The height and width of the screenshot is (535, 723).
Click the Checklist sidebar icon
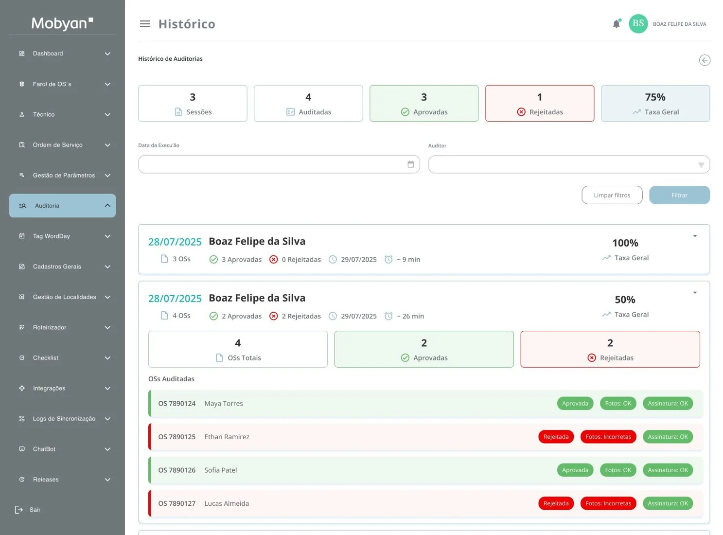[22, 358]
